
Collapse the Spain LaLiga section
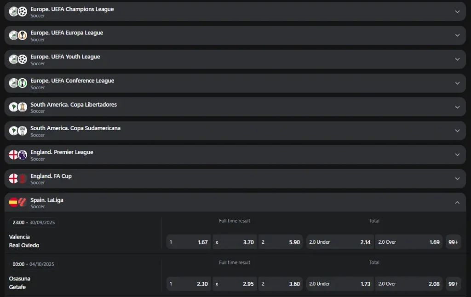click(x=457, y=202)
